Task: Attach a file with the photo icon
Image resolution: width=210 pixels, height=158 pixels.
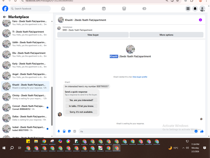Action: click(64, 131)
